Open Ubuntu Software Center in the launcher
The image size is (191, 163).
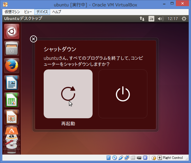pyautogui.click(x=12, y=131)
